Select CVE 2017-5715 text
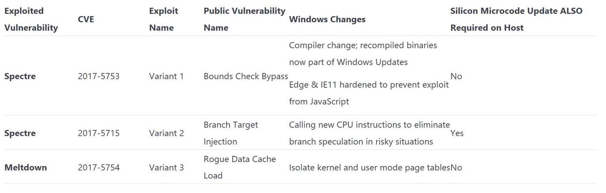 pyautogui.click(x=98, y=133)
